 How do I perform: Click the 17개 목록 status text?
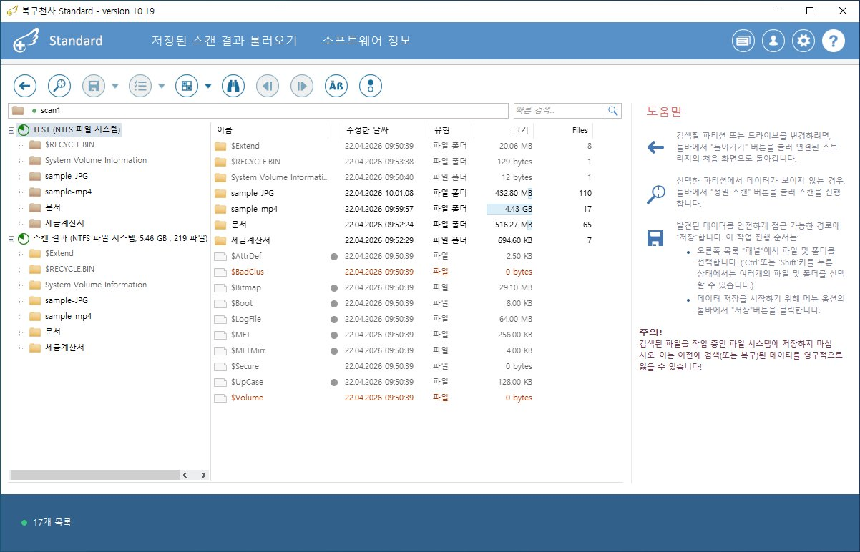(x=52, y=522)
